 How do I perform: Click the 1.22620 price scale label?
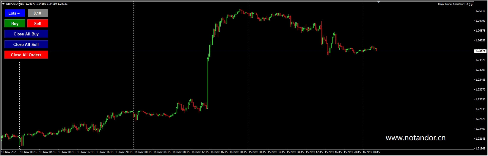pos(480,119)
